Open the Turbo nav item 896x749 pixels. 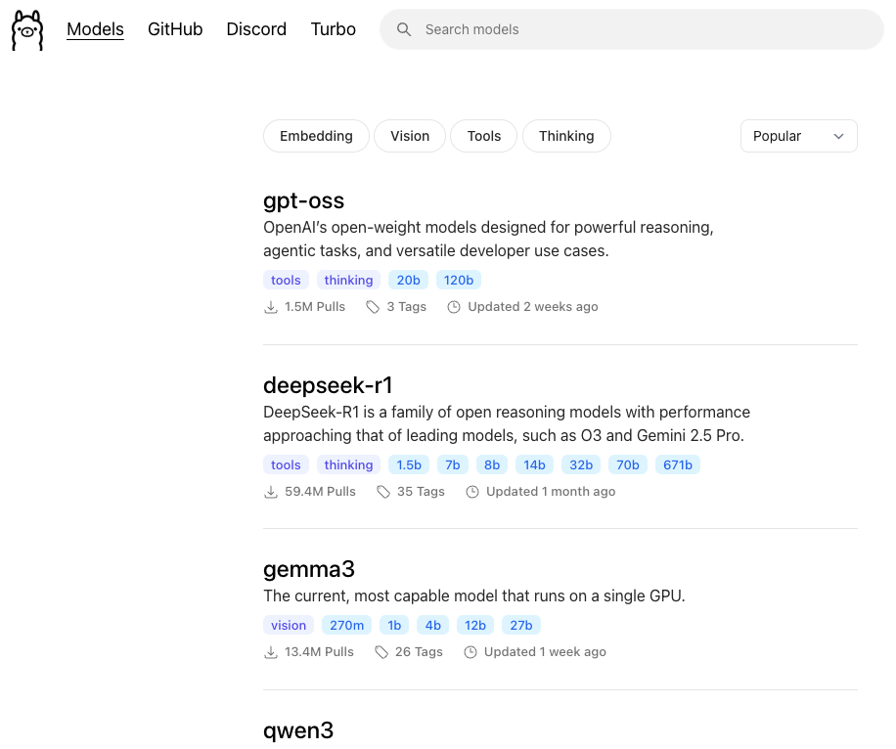[x=334, y=29]
